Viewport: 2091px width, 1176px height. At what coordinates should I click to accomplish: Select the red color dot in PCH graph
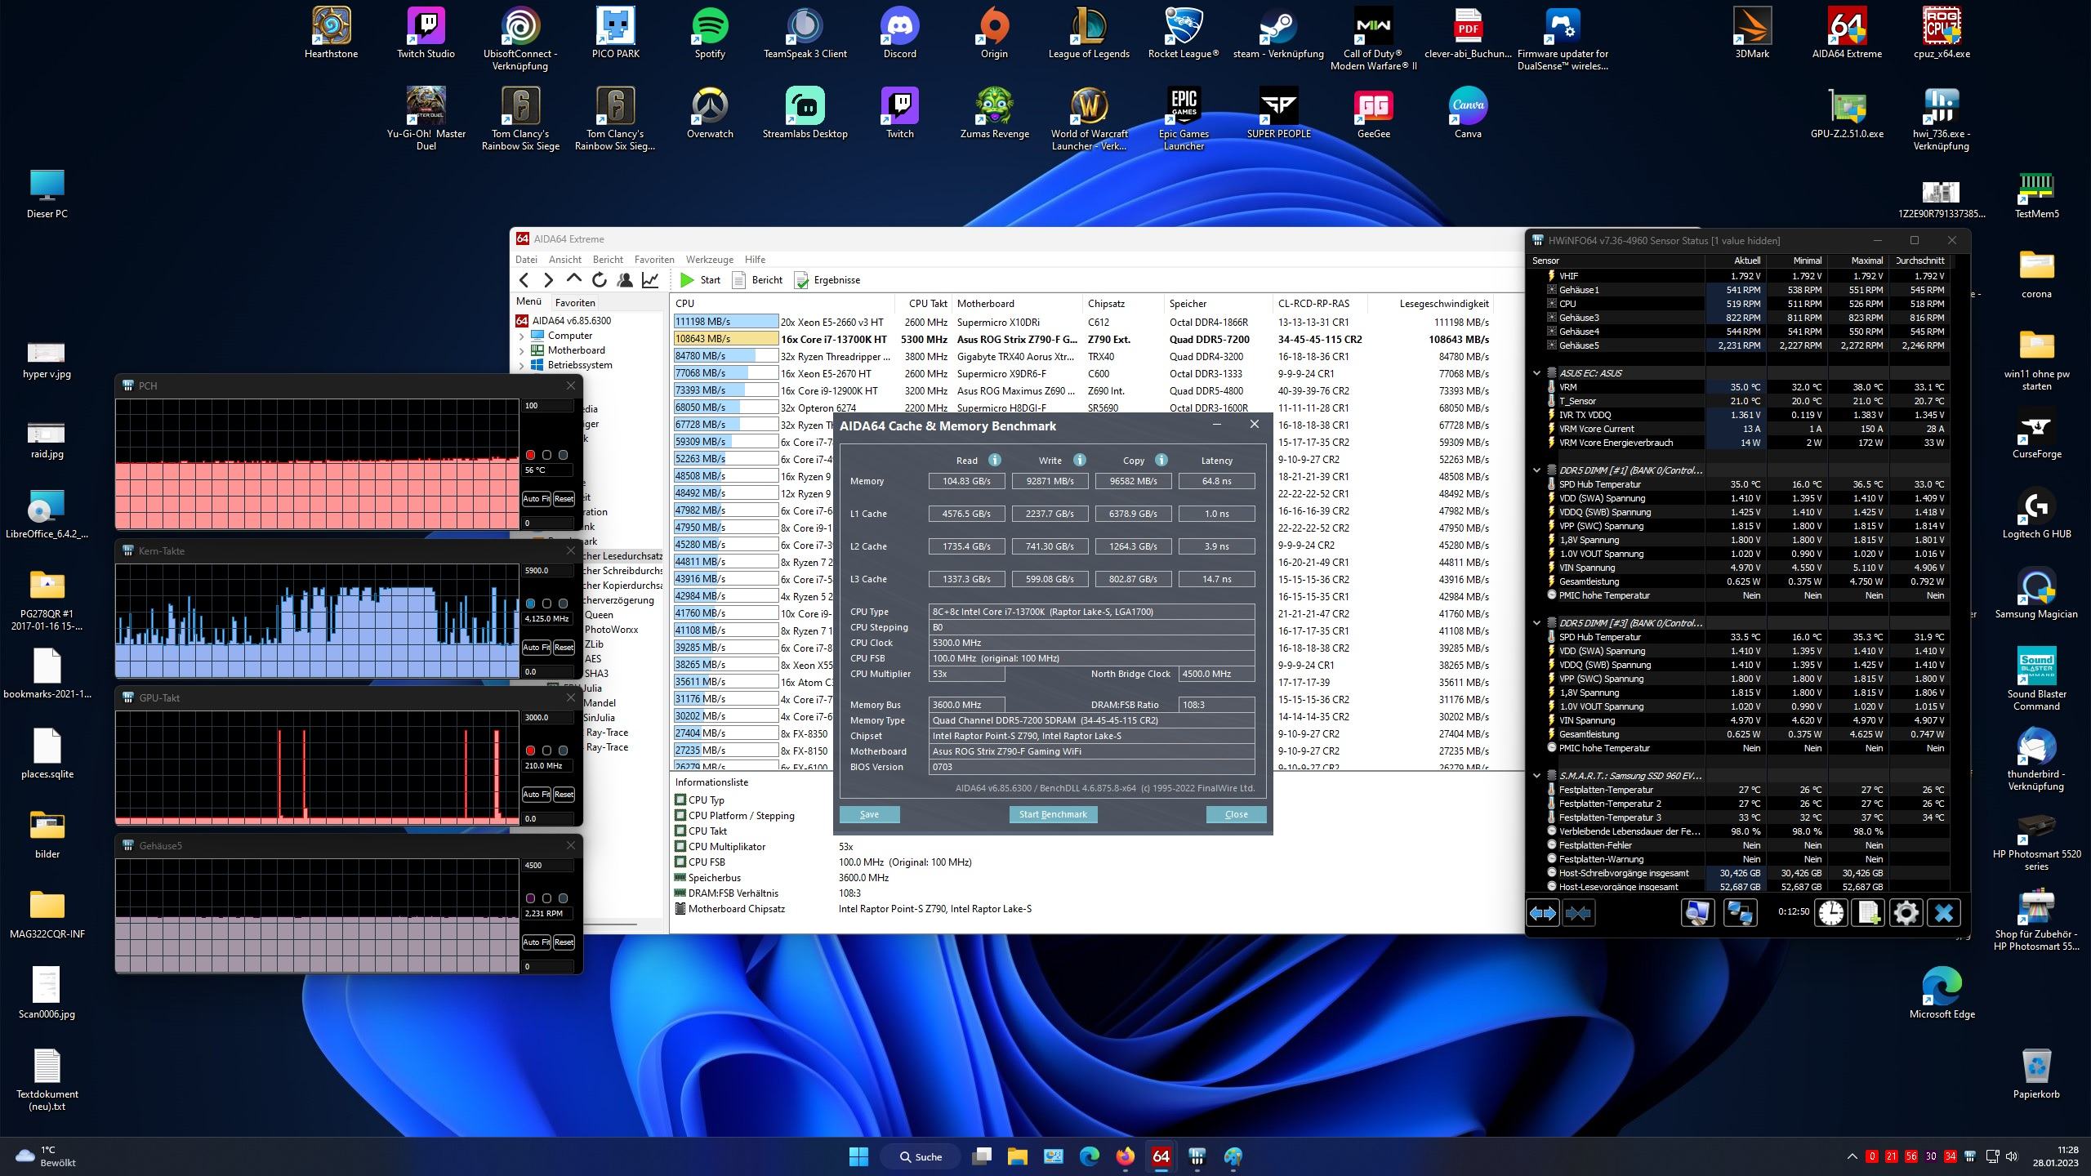point(530,455)
